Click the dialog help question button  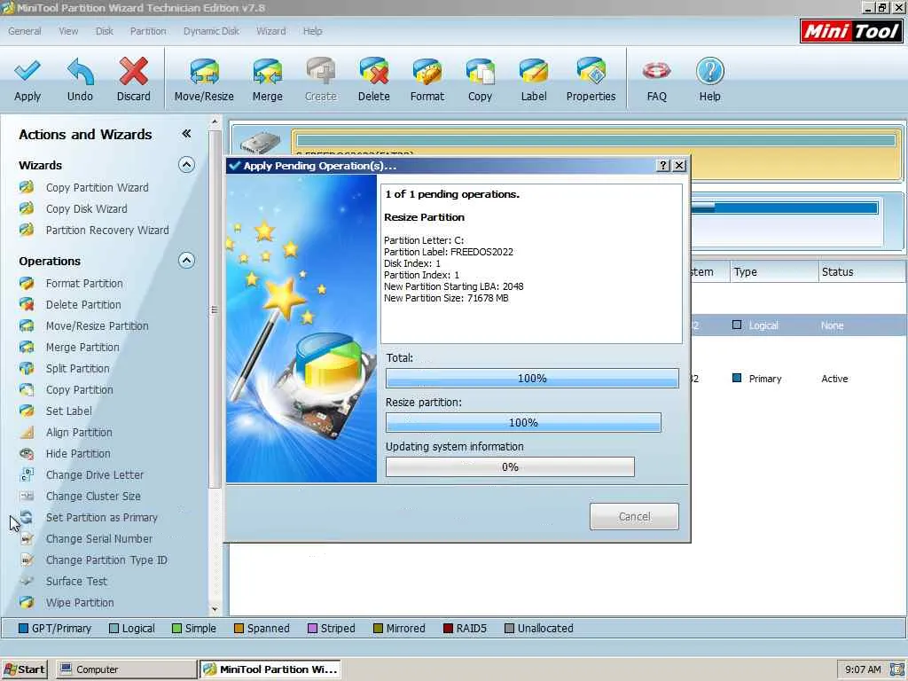(663, 166)
